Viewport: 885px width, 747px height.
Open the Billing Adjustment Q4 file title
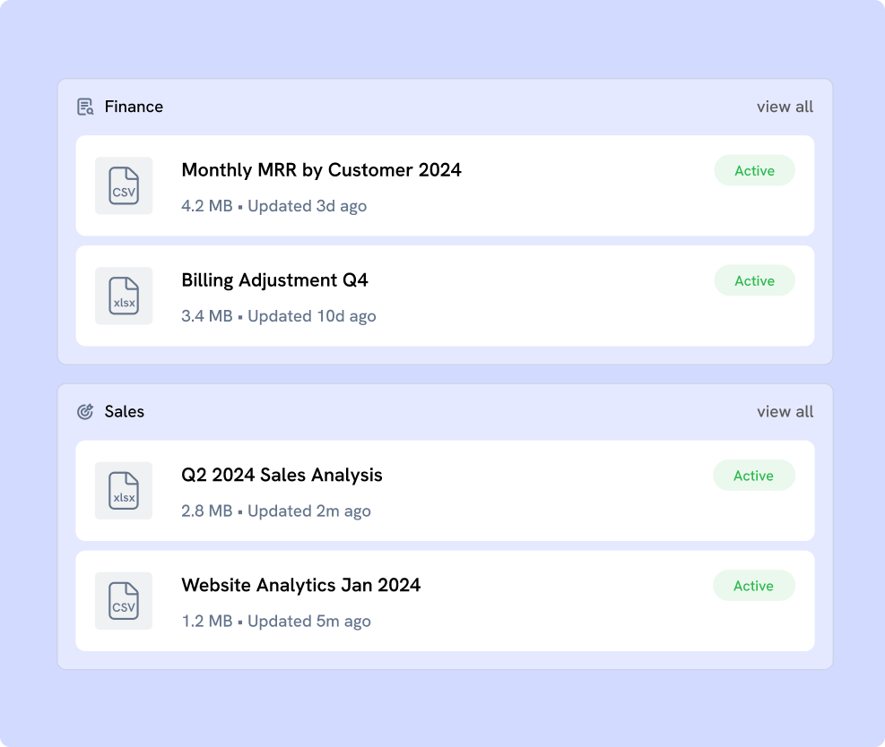(274, 280)
